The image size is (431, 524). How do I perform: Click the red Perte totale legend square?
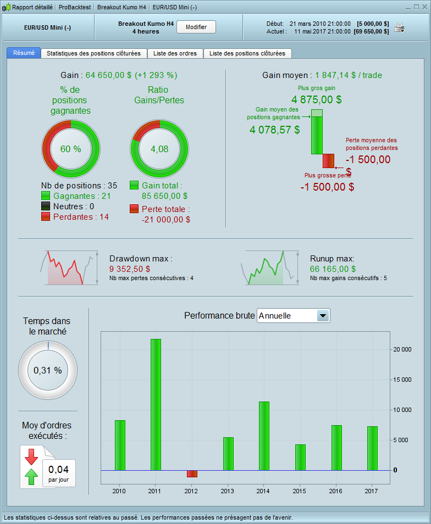click(x=134, y=209)
